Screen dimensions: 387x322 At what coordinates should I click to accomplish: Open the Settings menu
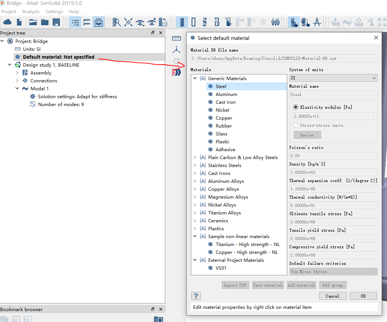pos(54,12)
